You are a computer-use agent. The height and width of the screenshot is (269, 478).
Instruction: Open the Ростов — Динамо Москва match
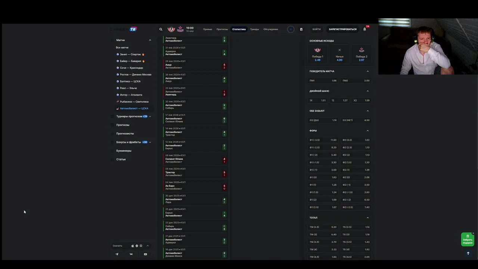[134, 74]
